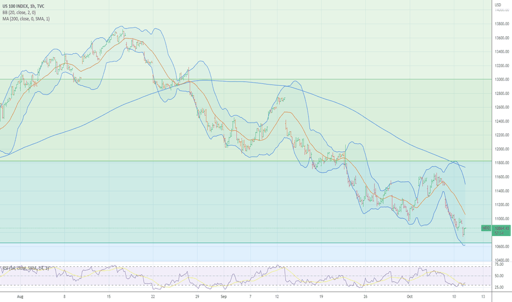Click the 13800.00 price axis label
Image resolution: width=512 pixels, height=302 pixels.
tap(502, 24)
